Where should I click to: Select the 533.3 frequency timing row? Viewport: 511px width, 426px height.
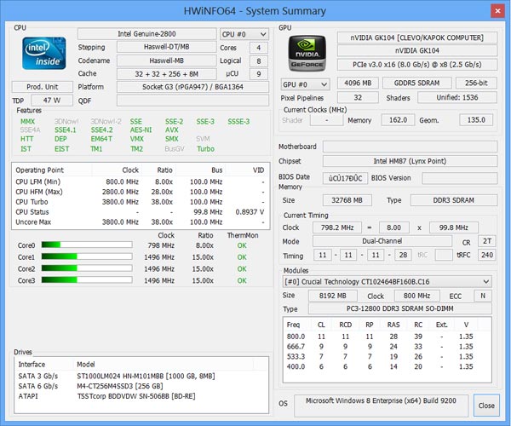point(388,357)
